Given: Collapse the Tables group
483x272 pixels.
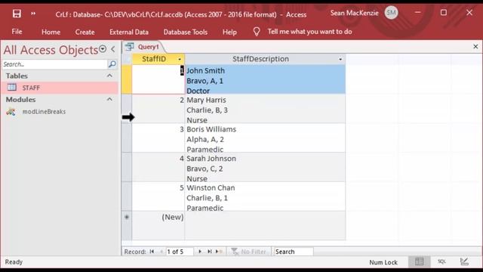Looking at the screenshot, I should pyautogui.click(x=109, y=76).
